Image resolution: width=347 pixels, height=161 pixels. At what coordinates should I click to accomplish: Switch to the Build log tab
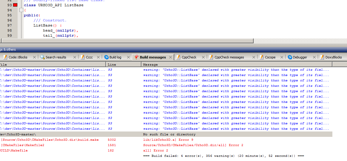tap(115, 57)
